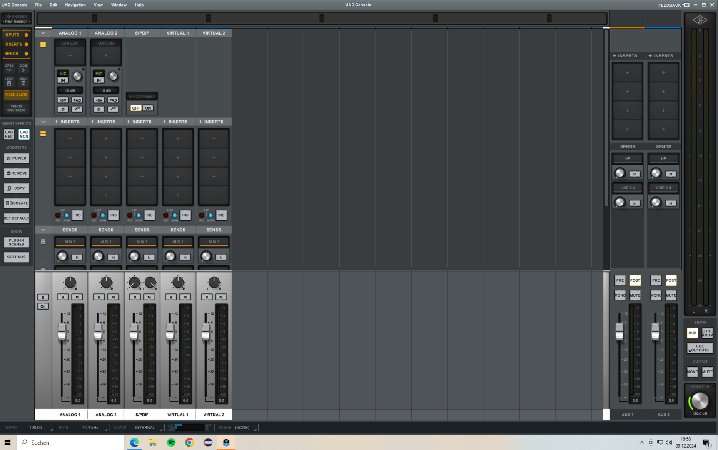Open the Sessions New Session menu
718x450 pixels.
tap(17, 19)
